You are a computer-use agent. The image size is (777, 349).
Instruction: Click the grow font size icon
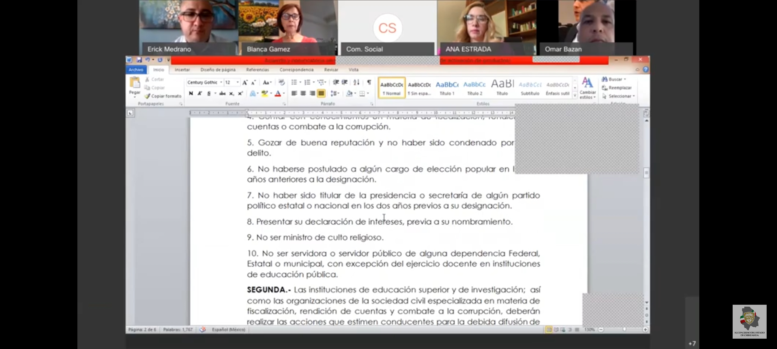click(x=245, y=82)
